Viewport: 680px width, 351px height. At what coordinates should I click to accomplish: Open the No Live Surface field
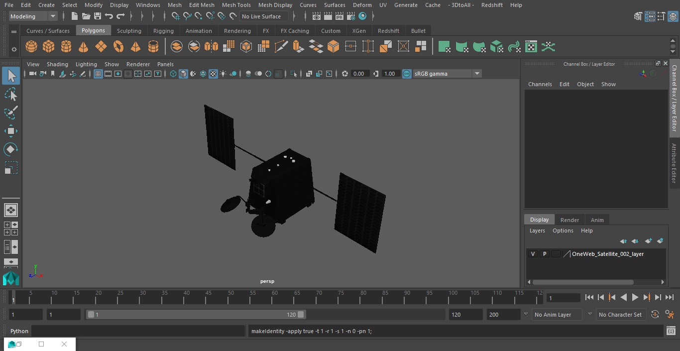[263, 16]
